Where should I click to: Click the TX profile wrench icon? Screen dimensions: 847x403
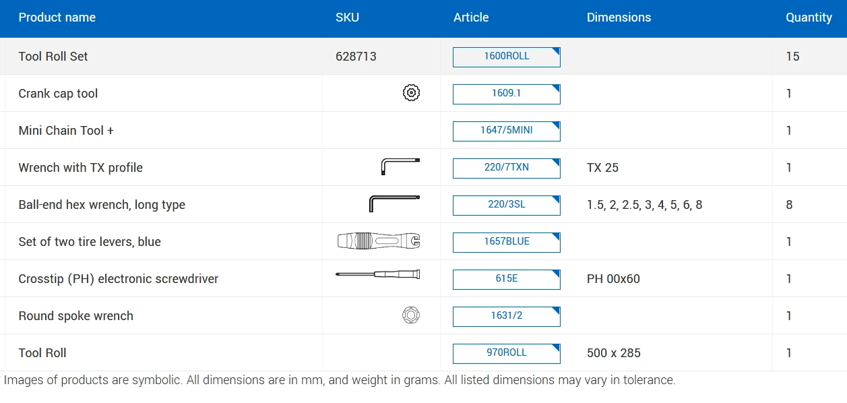(400, 166)
